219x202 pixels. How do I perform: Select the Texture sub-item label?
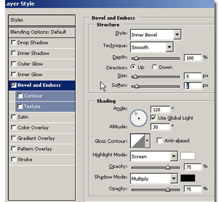(33, 106)
